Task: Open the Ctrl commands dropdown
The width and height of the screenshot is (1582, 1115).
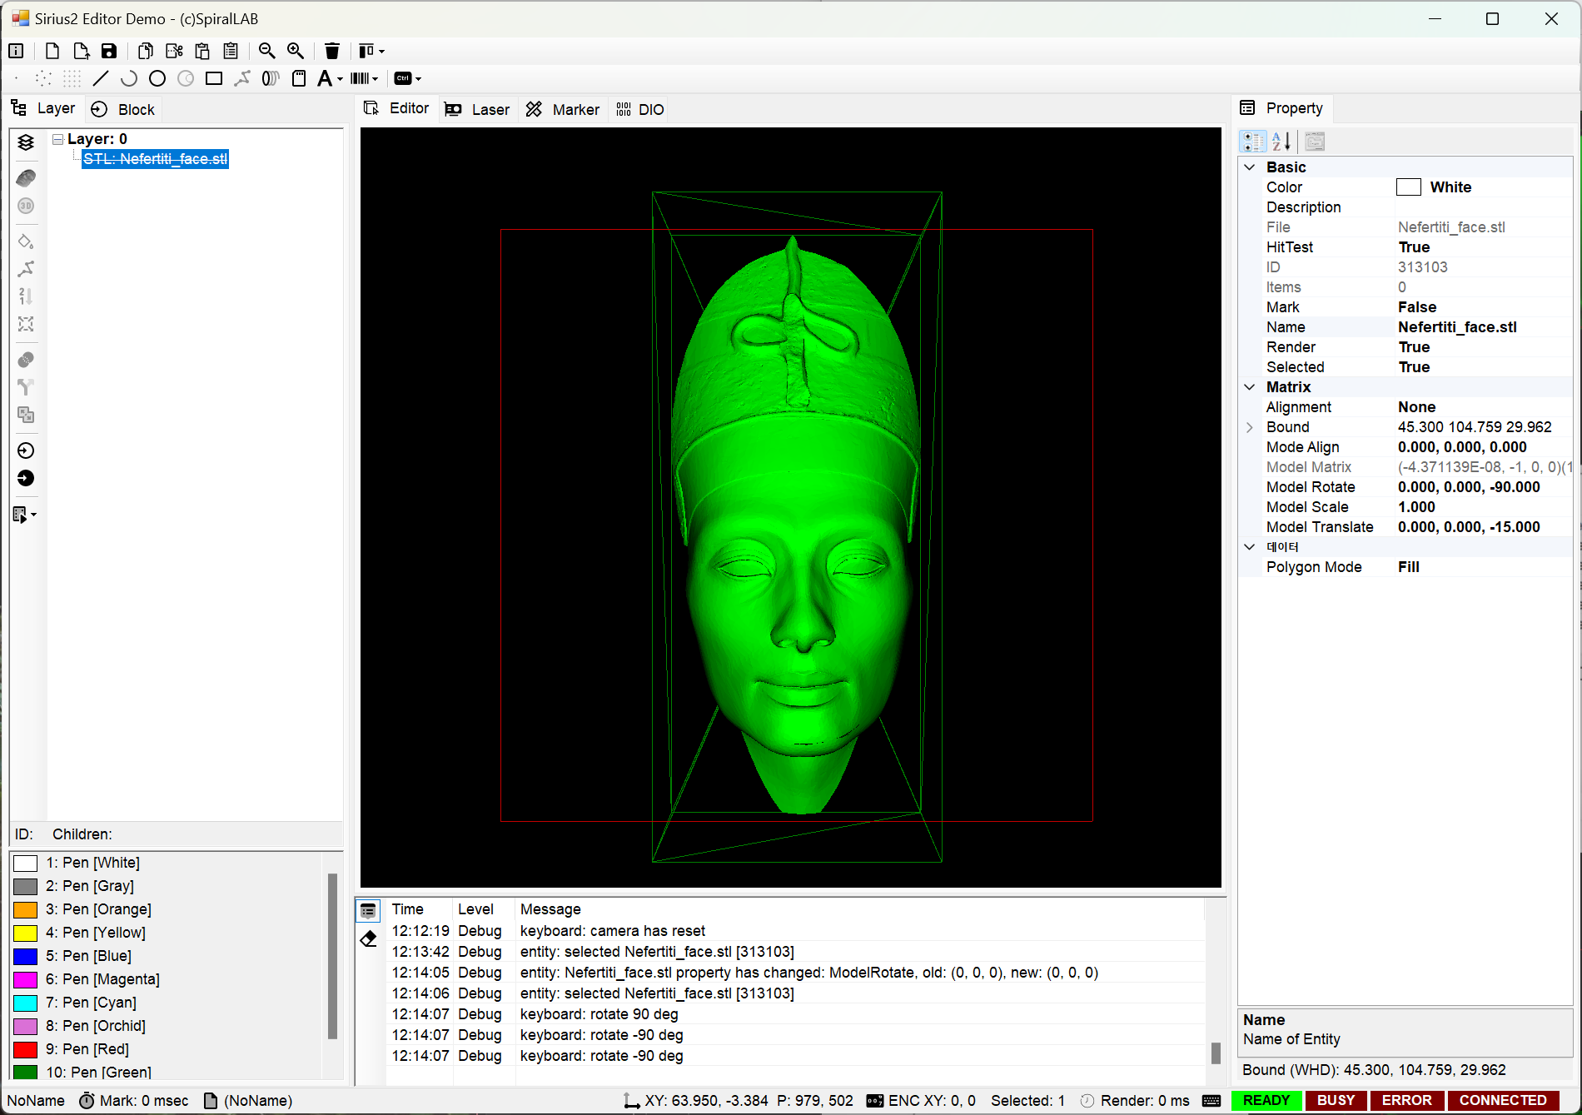Action: [407, 78]
